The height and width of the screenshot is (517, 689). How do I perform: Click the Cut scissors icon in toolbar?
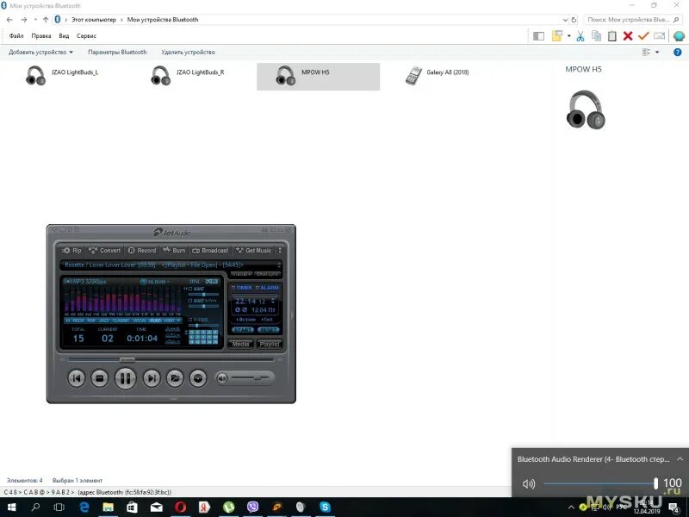(580, 36)
